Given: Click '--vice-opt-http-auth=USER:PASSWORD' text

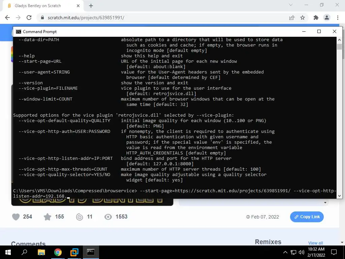Looking at the screenshot, I should (x=64, y=131).
